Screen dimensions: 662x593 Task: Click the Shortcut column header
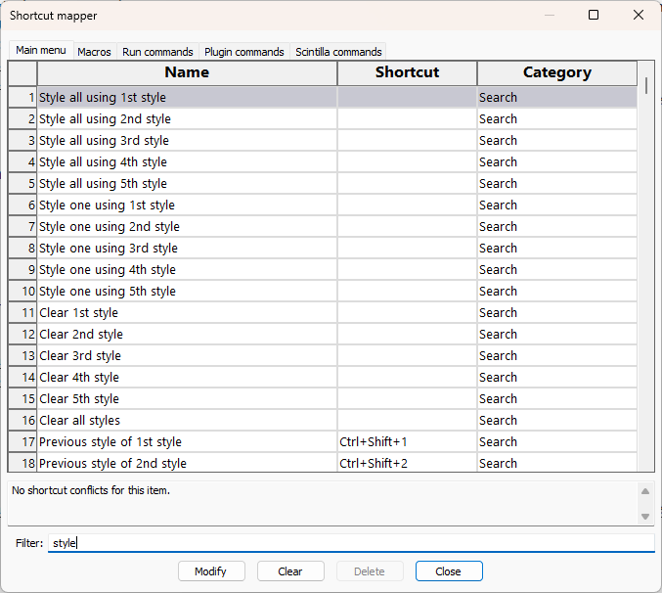click(408, 73)
